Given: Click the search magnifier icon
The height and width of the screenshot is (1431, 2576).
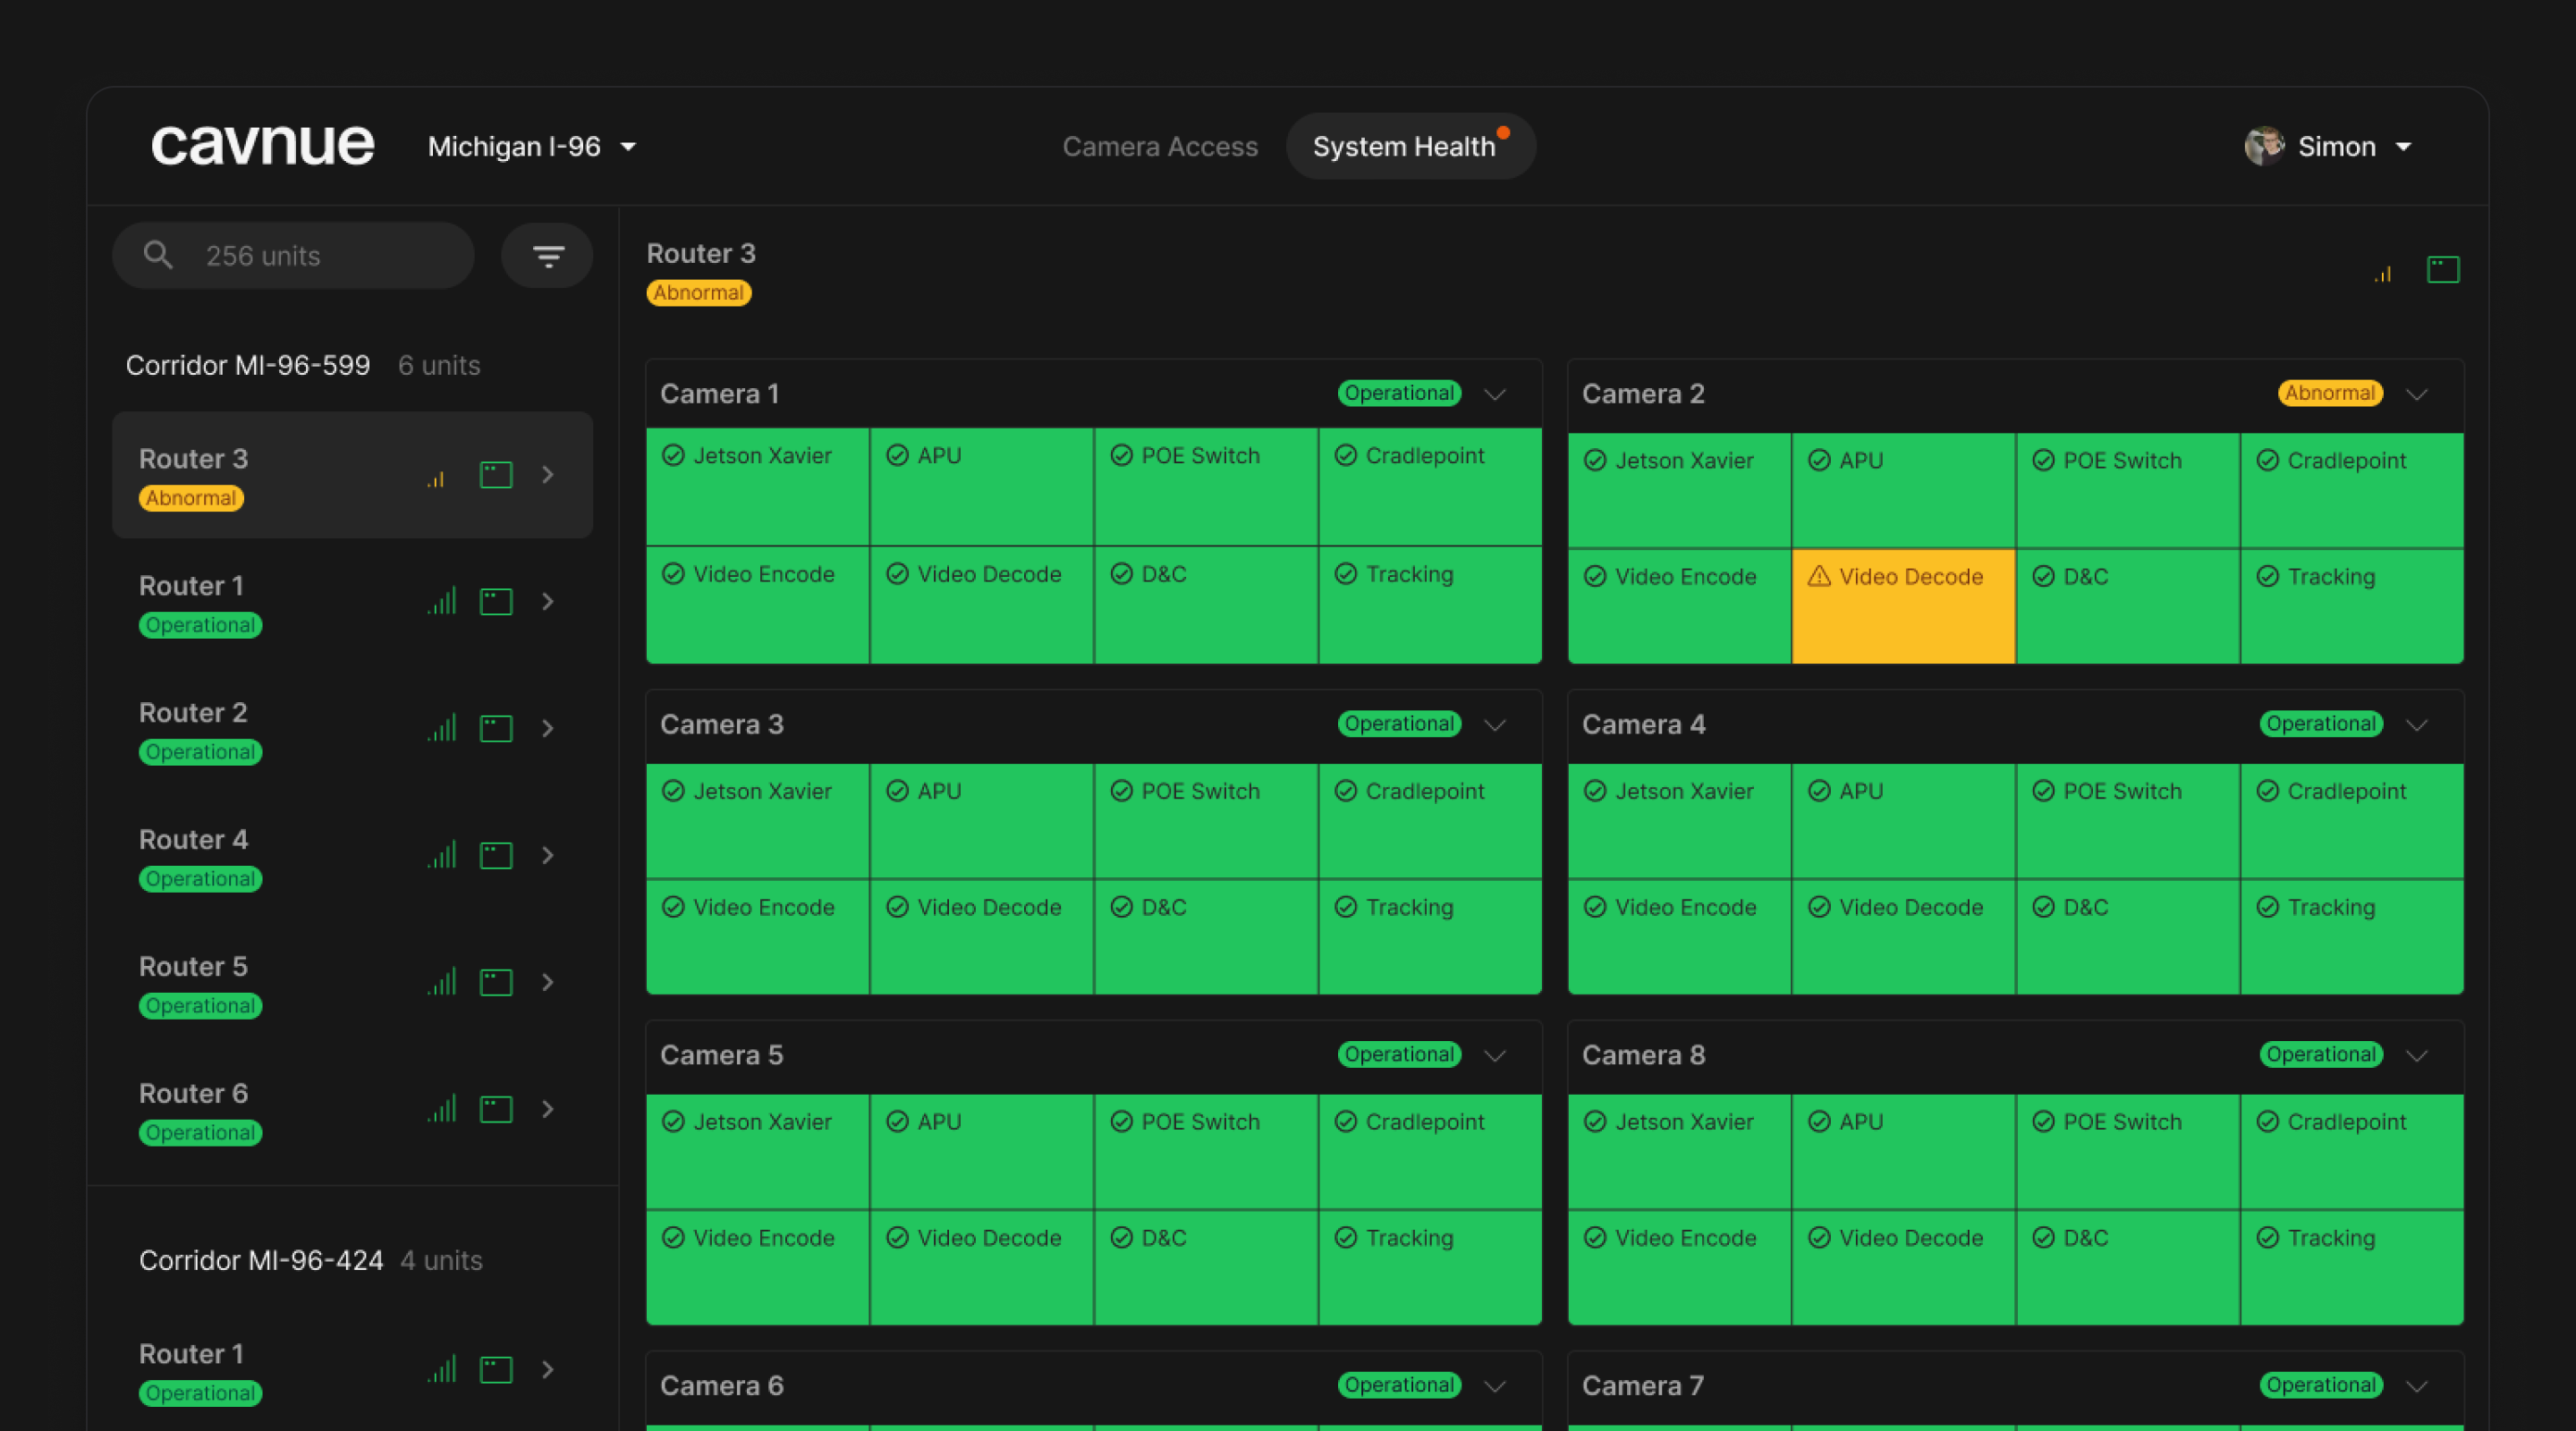Looking at the screenshot, I should tap(158, 255).
